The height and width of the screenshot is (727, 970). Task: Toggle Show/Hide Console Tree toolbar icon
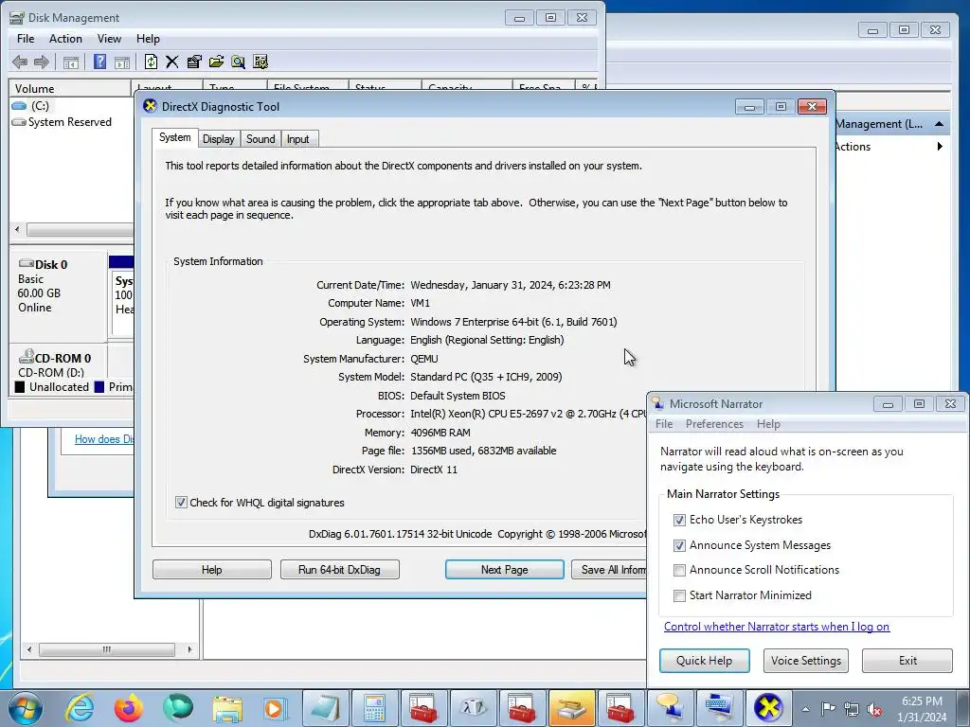tap(70, 62)
